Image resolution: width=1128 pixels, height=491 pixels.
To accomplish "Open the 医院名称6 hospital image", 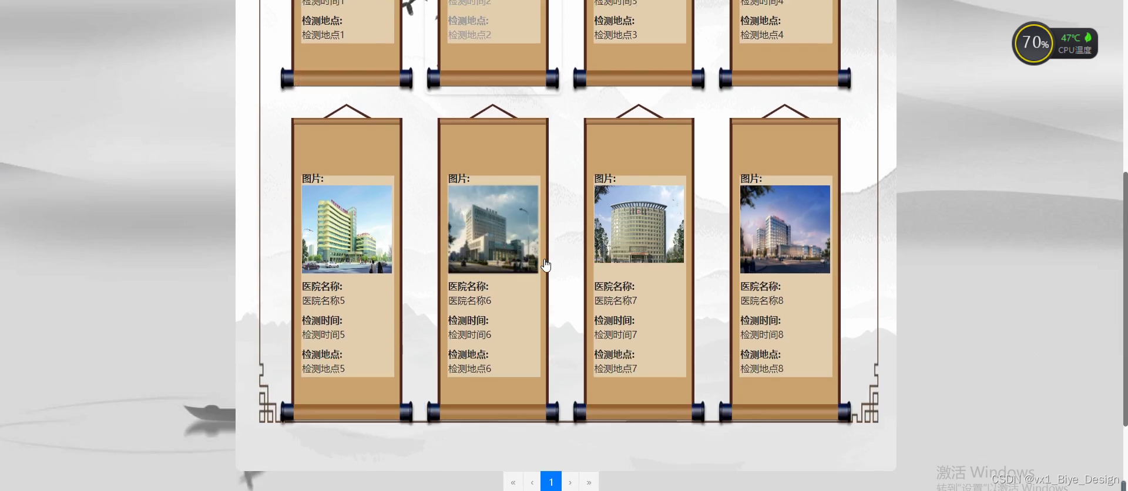I will click(493, 229).
